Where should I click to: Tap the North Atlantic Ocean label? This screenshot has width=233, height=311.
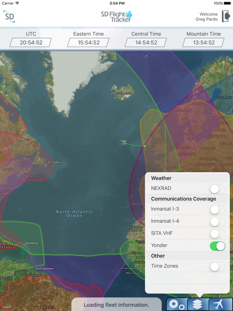pyautogui.click(x=74, y=214)
